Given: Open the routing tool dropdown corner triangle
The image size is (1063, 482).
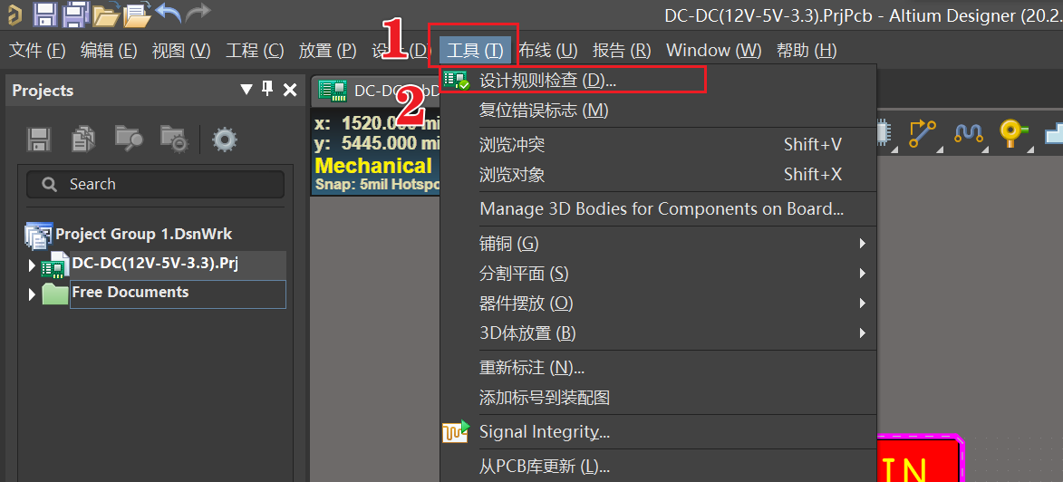Looking at the screenshot, I should click(x=941, y=148).
